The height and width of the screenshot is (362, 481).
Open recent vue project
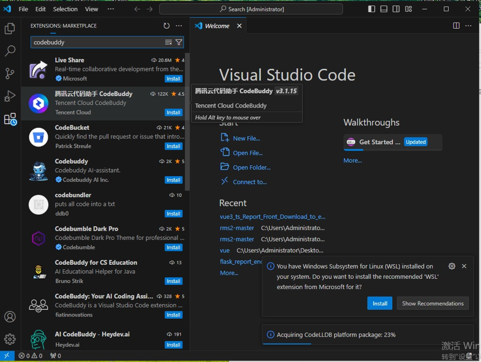pos(225,250)
